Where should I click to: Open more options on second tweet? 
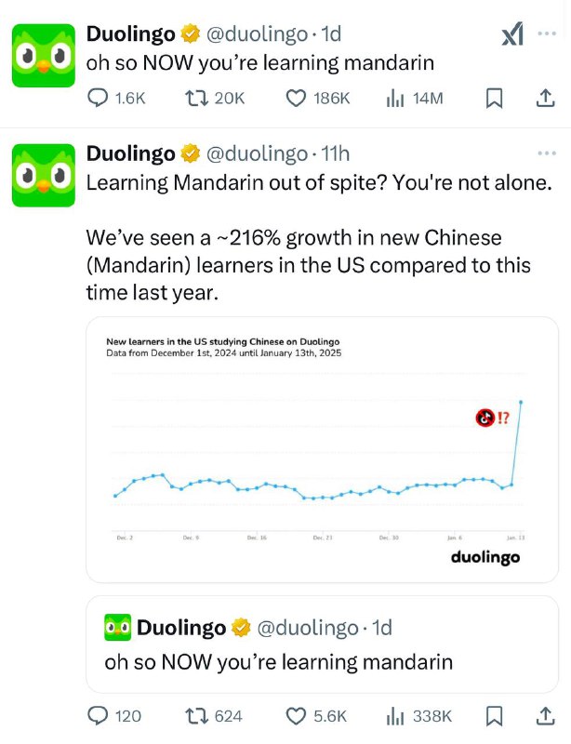[546, 153]
